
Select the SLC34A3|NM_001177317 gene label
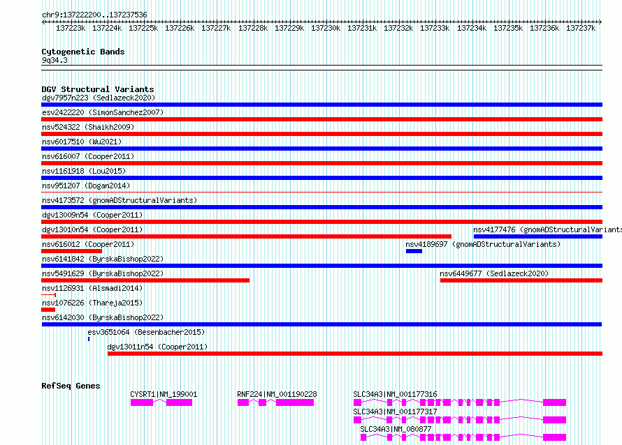(x=395, y=412)
